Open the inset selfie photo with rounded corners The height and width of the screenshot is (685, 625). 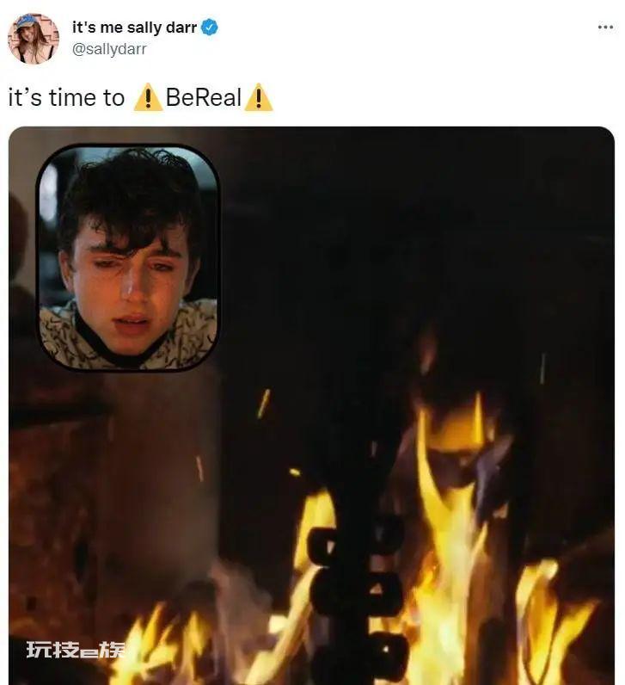point(128,258)
